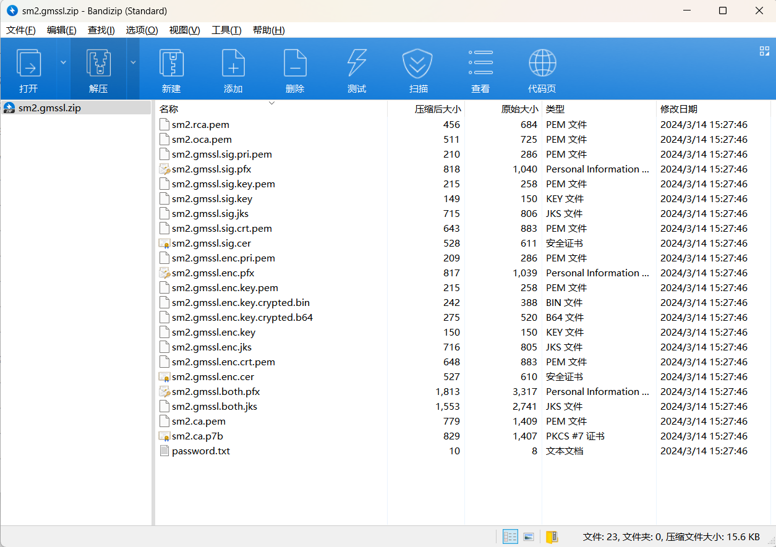Image resolution: width=776 pixels, height=547 pixels.
Task: Click the BIN 文件 type cell
Action: point(564,302)
